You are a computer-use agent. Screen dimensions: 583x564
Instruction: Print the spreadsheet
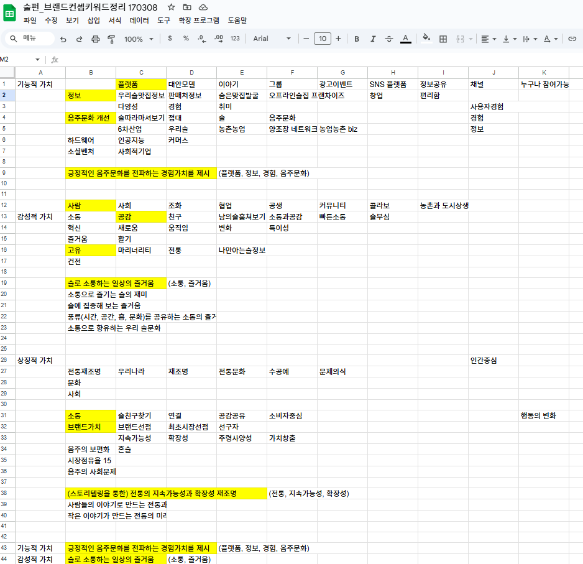pyautogui.click(x=96, y=39)
